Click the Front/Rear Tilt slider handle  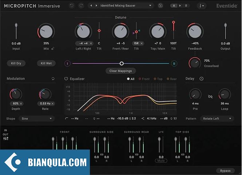(136, 32)
